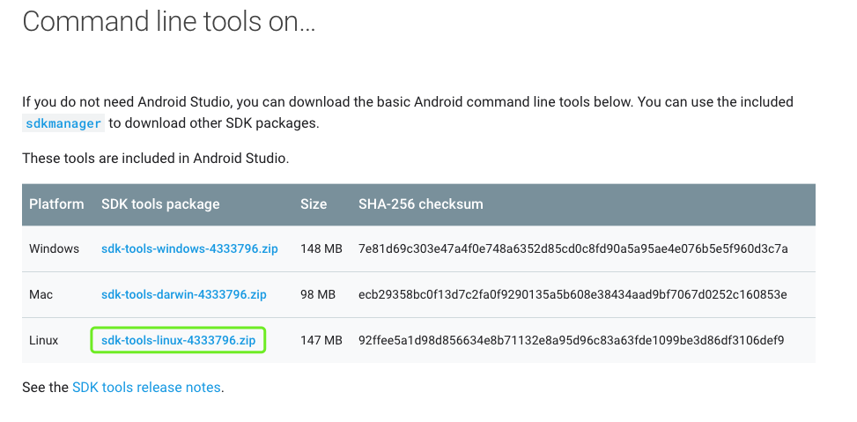Click the 148 MB size value
The width and height of the screenshot is (857, 422).
click(x=321, y=249)
